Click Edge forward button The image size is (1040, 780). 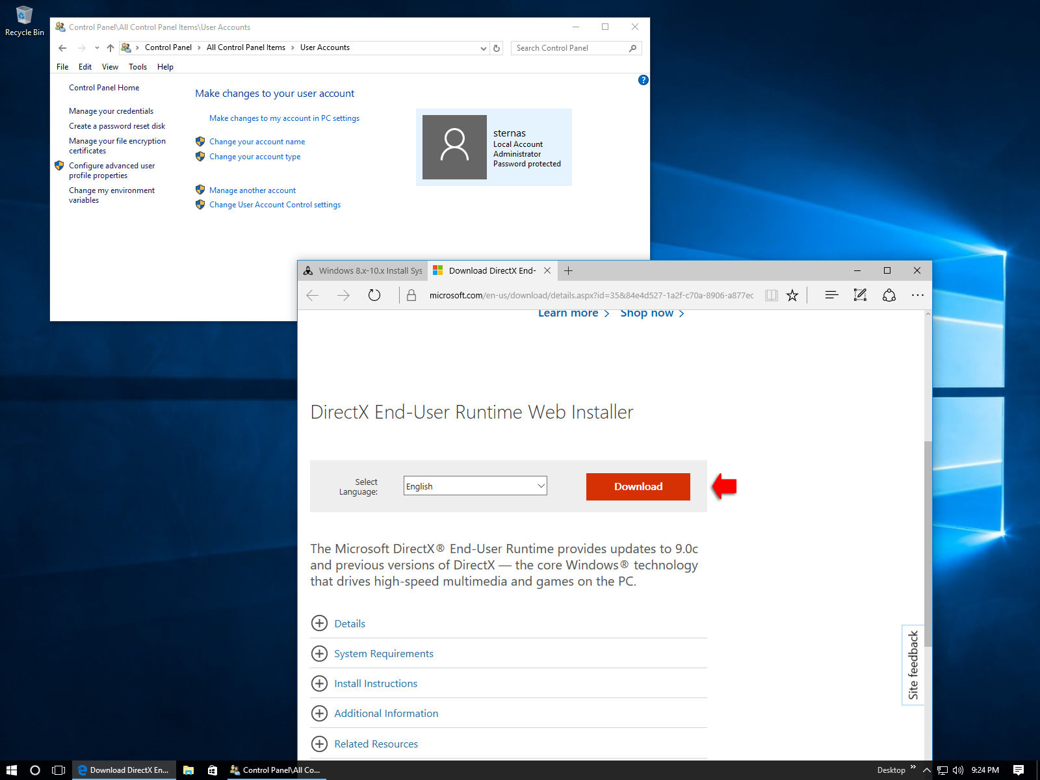(x=343, y=295)
